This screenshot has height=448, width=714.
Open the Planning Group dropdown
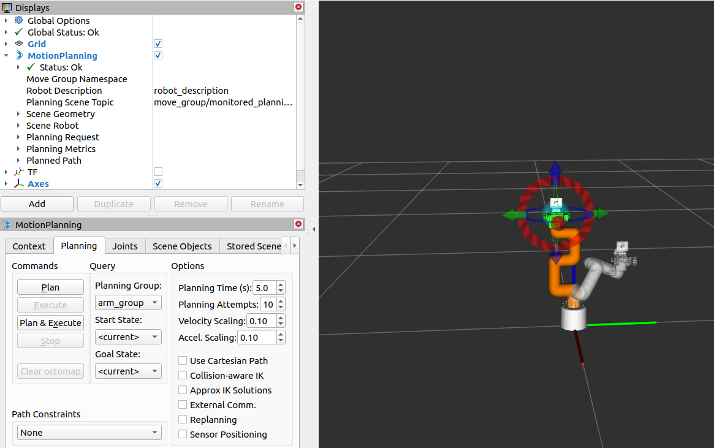click(x=128, y=303)
